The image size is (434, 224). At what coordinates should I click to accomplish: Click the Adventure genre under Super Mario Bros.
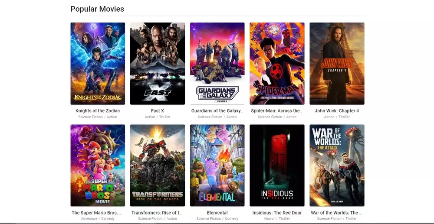tap(89, 218)
